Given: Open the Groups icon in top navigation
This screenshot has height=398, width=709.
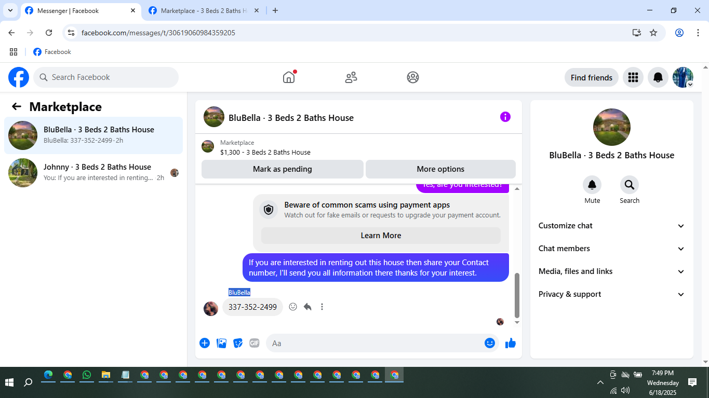Looking at the screenshot, I should tap(413, 77).
